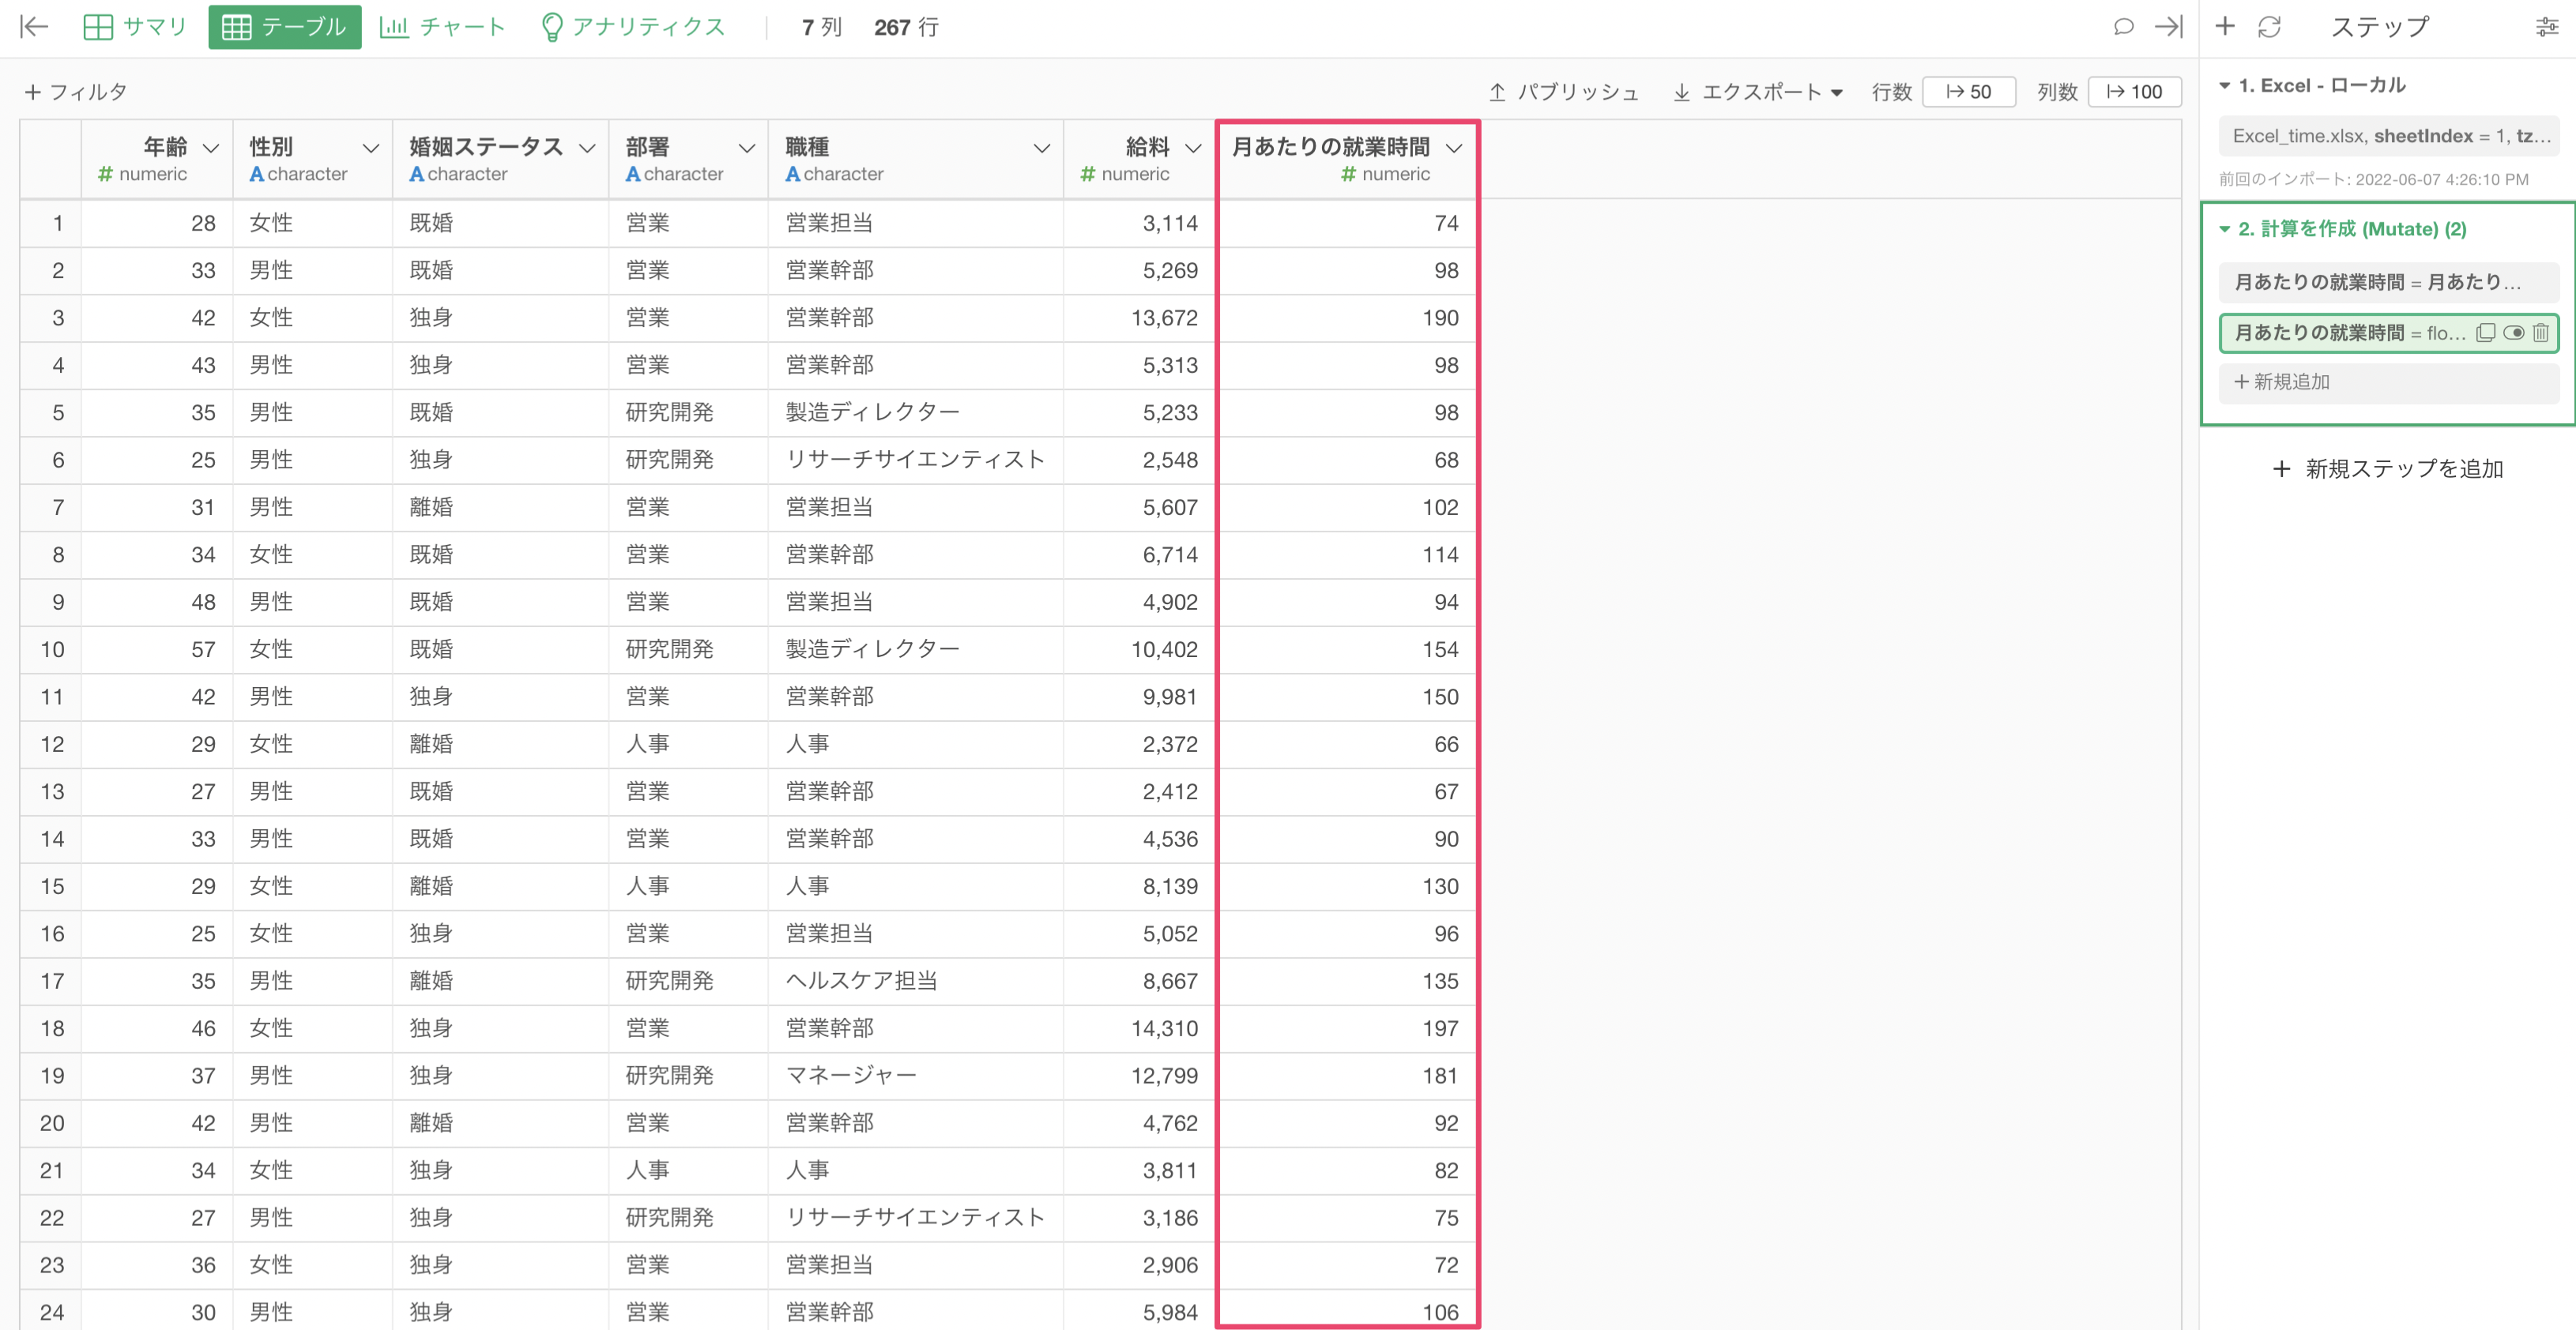Click the 婚姻ステータス character type icon
Viewport: 2576px width, 1330px height.
pos(417,174)
